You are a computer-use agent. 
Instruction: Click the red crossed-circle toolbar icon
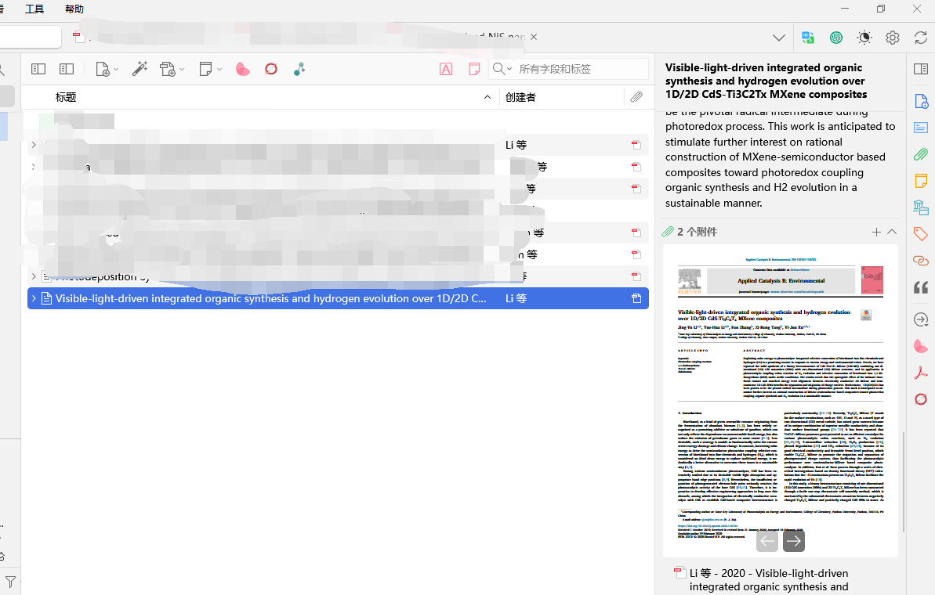pos(271,69)
